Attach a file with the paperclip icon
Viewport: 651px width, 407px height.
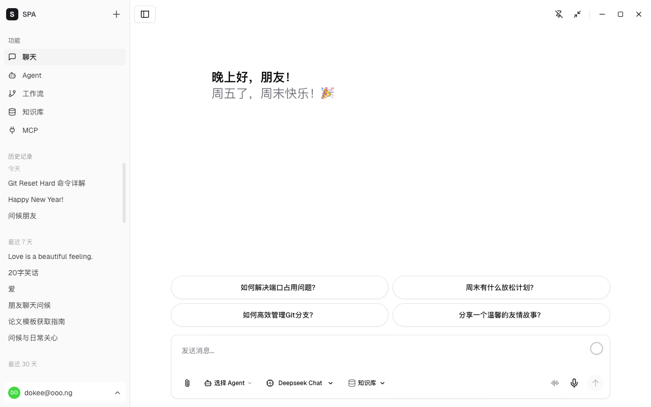(187, 383)
